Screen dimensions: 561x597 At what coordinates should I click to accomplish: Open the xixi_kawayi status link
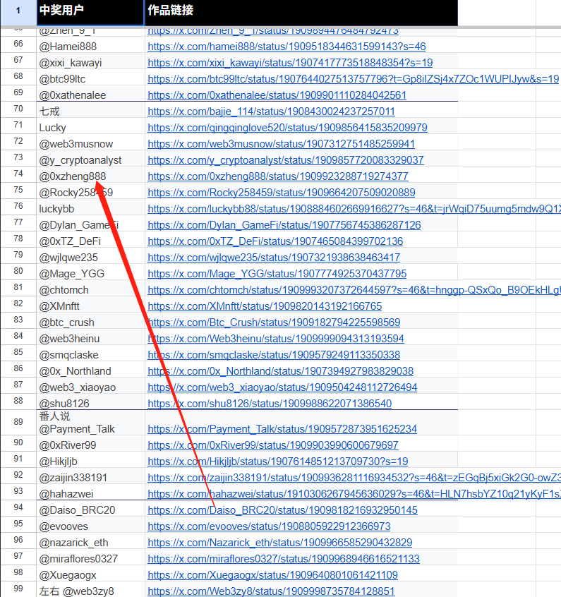[290, 63]
